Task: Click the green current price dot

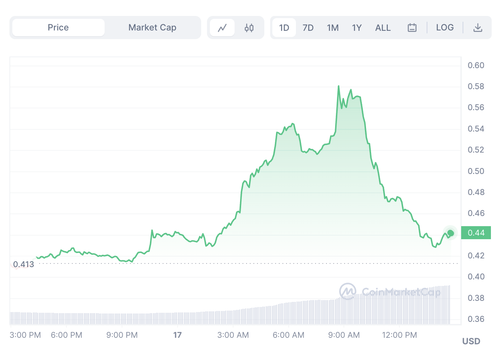Action: click(x=451, y=233)
